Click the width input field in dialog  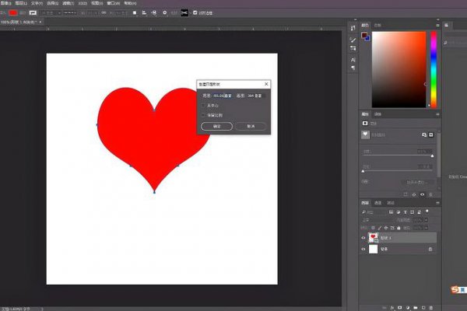(223, 96)
